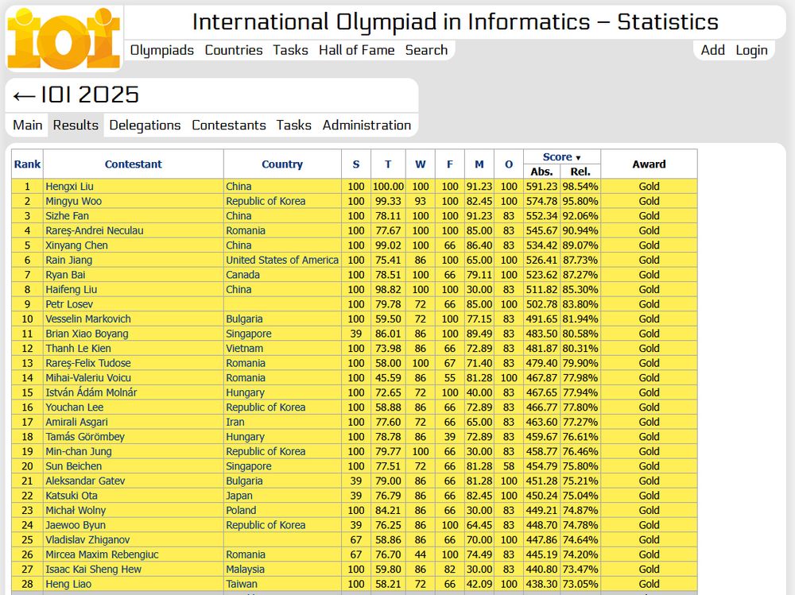The height and width of the screenshot is (595, 795).
Task: Open Isaac Kai Sheng Hew's profile
Action: tap(93, 569)
